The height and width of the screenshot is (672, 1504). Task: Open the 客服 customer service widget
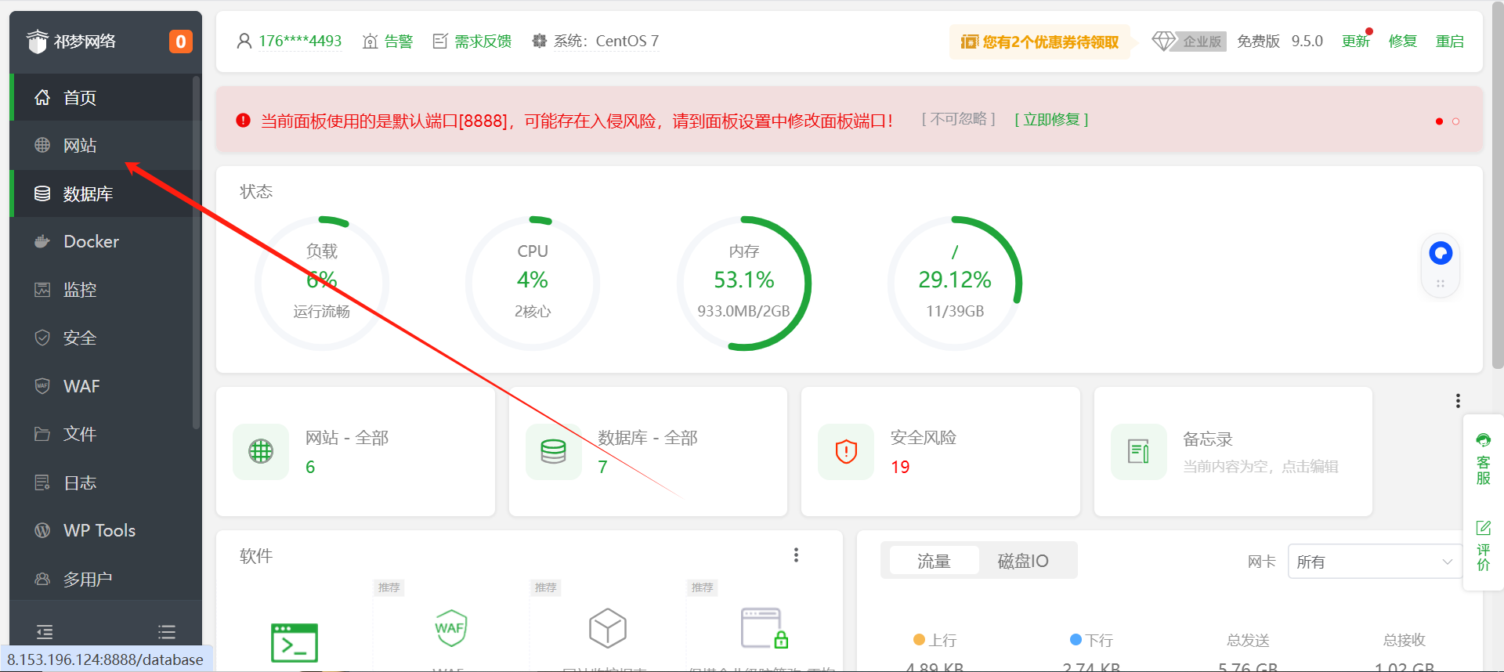1484,459
